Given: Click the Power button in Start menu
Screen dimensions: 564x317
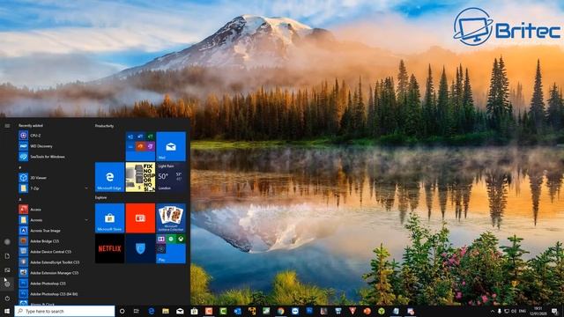Looking at the screenshot, I should 7,299.
